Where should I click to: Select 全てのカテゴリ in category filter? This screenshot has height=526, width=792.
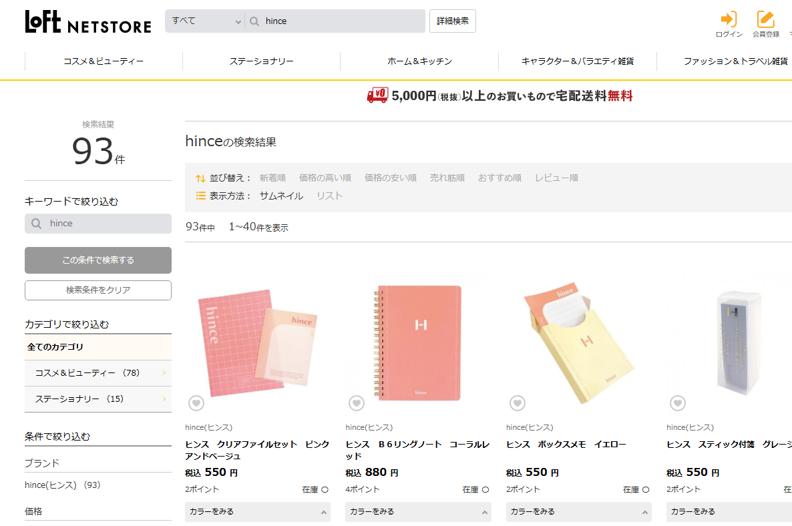point(98,347)
